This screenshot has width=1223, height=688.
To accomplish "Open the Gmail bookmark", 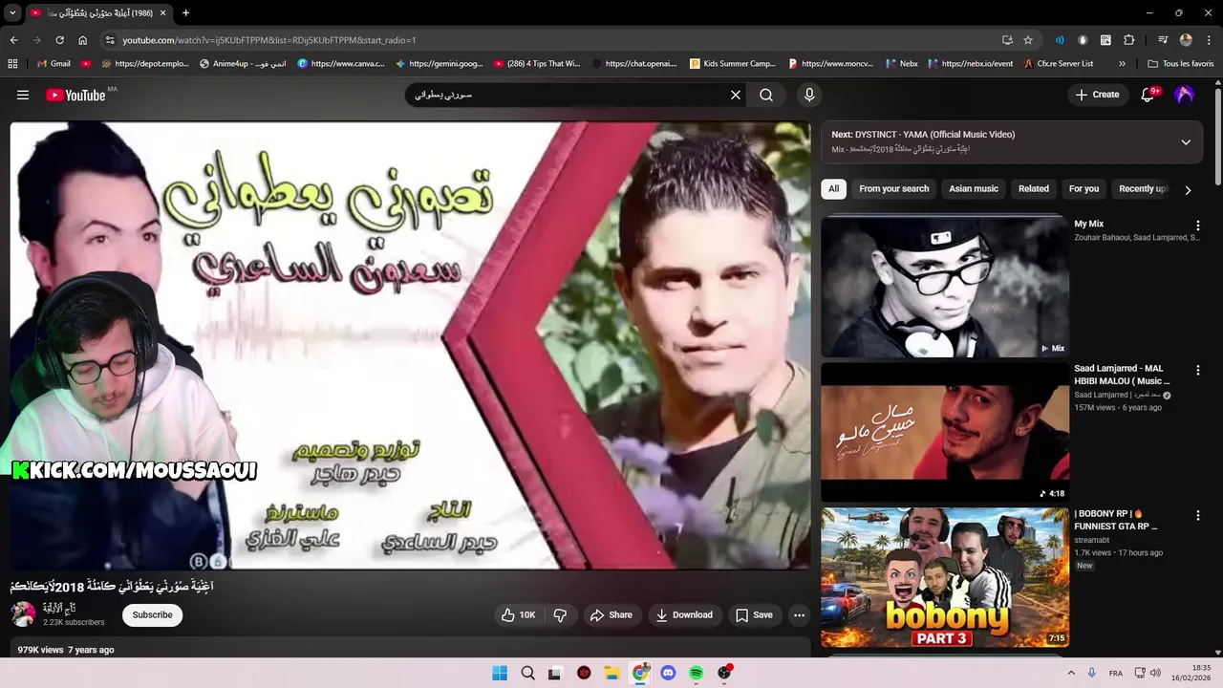I will [54, 64].
